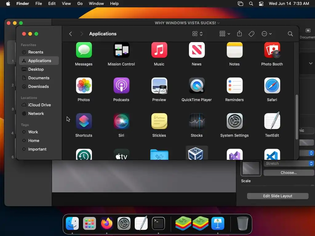Open Spotlight search in menu bar

[251, 4]
